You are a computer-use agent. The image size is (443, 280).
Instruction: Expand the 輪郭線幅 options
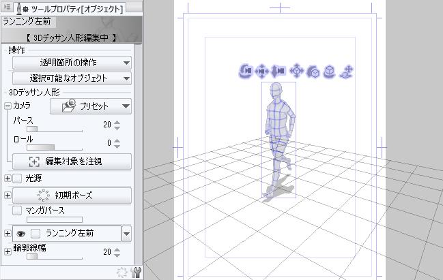click(8, 251)
